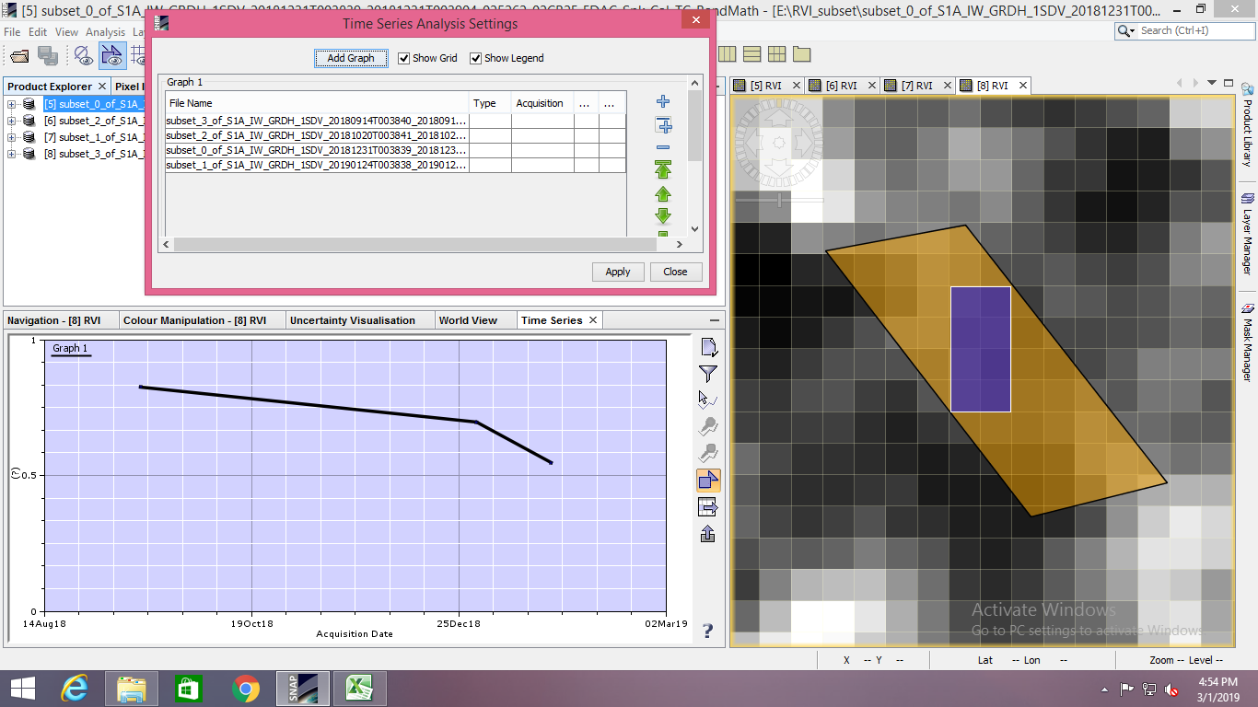Expand the [8] subset_3_of_S1A product node
This screenshot has height=707, width=1258.
[12, 154]
